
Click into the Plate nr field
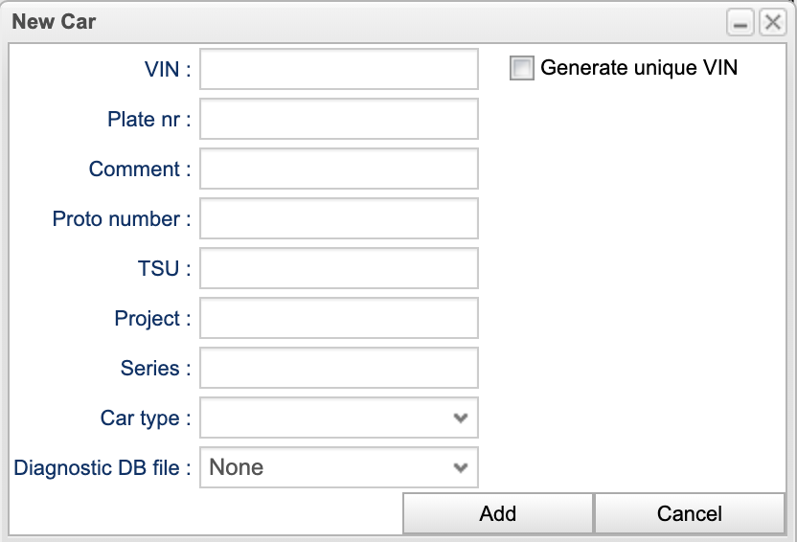tap(339, 119)
